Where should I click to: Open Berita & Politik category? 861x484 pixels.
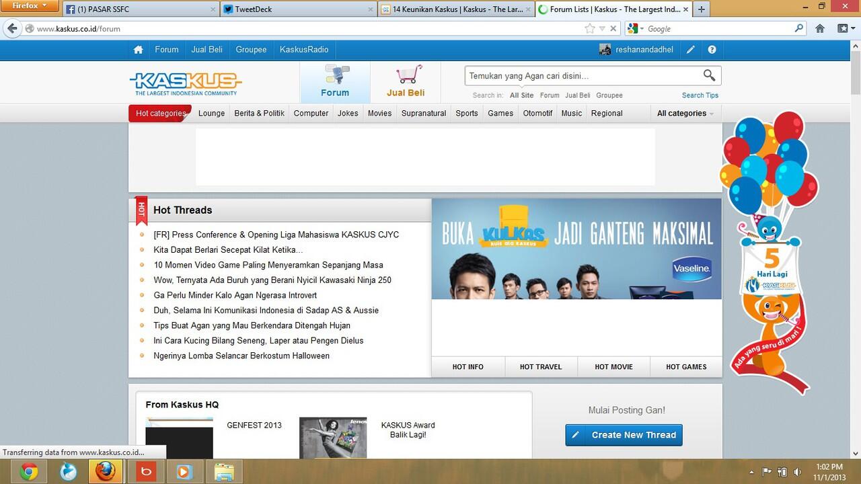click(x=259, y=113)
